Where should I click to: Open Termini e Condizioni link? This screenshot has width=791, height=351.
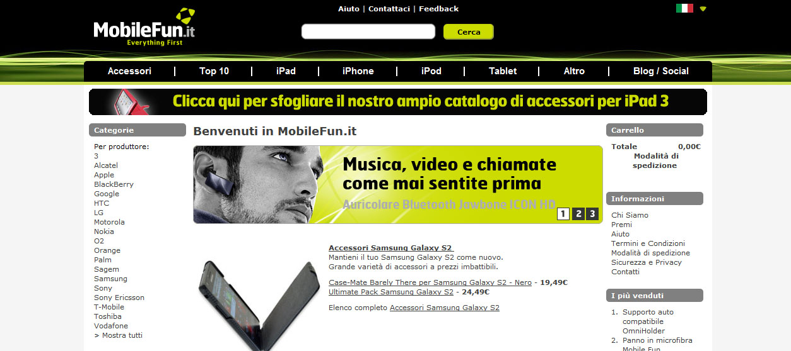tap(648, 243)
